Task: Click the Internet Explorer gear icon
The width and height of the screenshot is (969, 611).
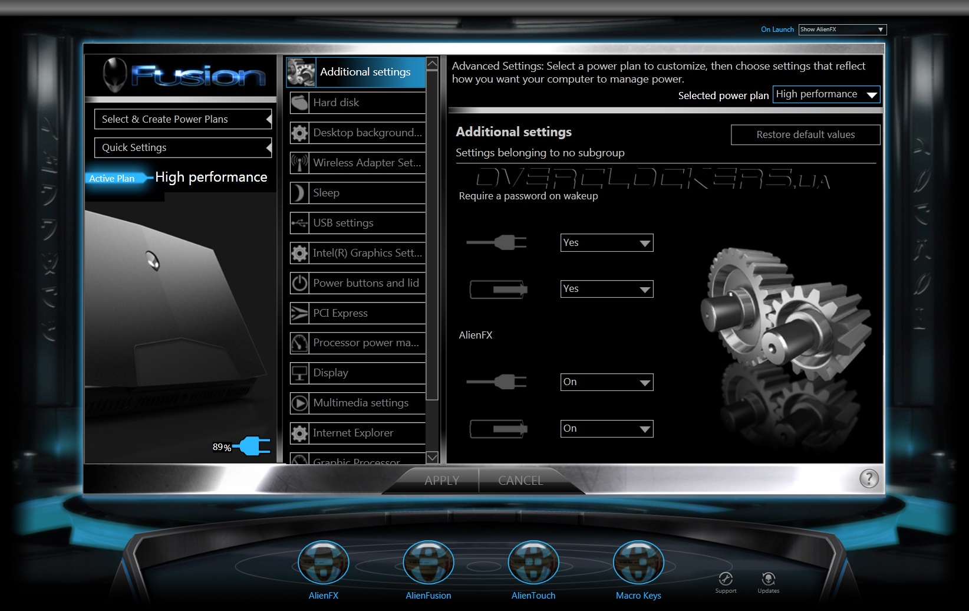Action: coord(299,433)
